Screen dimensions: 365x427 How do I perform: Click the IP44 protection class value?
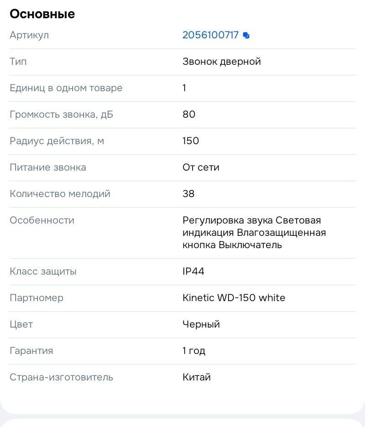click(x=193, y=271)
